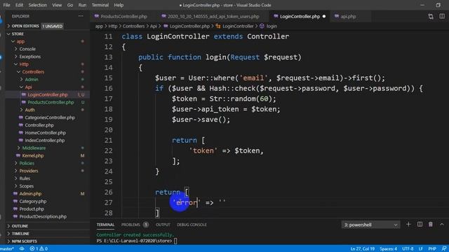Open CategoriesController.php file
This screenshot has height=252, width=449.
[50, 118]
